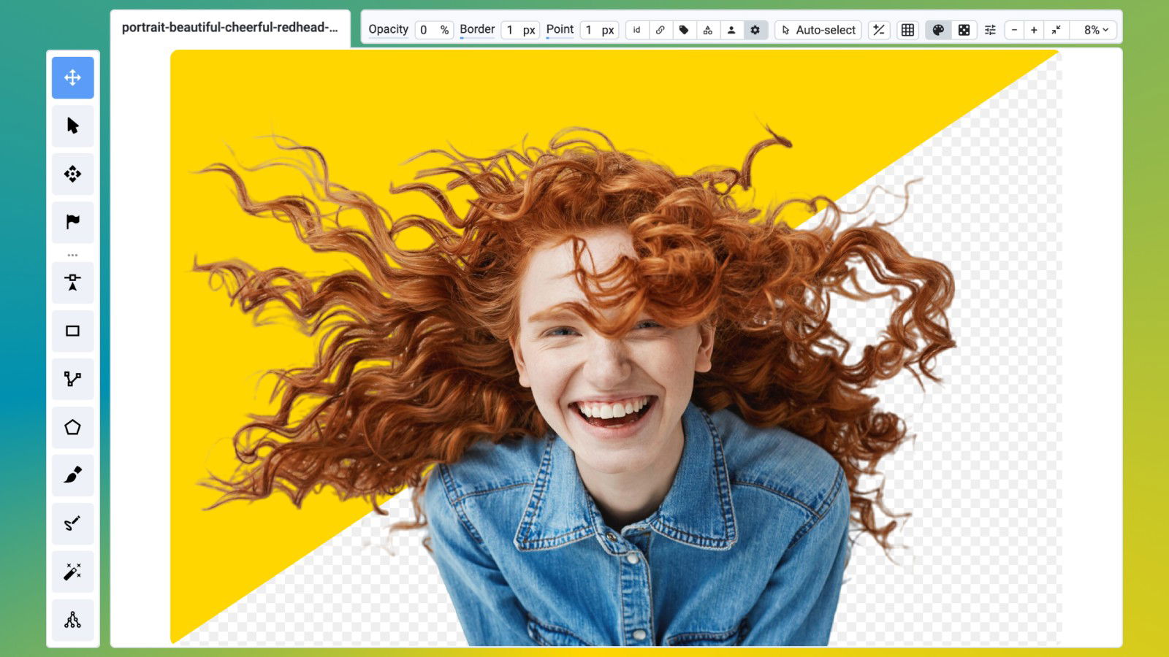Image resolution: width=1169 pixels, height=657 pixels.
Task: Select the pentagon polygon tool
Action: tap(72, 427)
